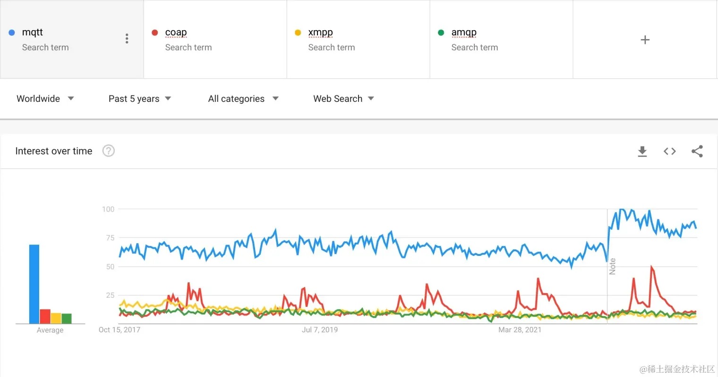Click the plus icon to add comparison
Screen dimensions: 718x377
click(645, 40)
